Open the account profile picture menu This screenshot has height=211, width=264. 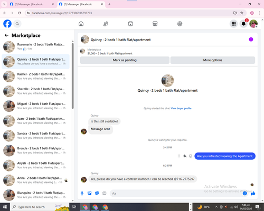(253, 24)
